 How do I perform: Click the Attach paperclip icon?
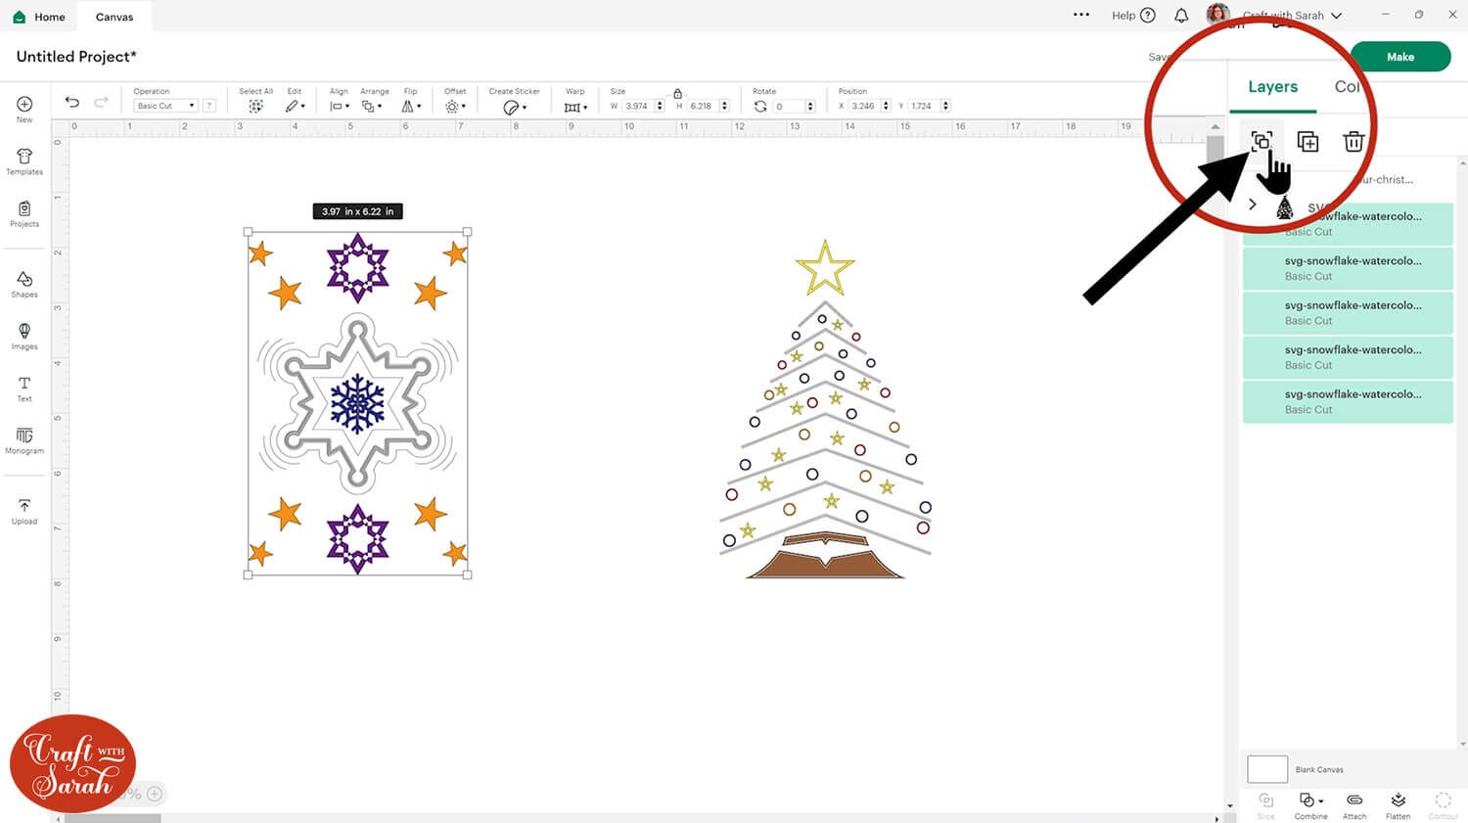1354,804
